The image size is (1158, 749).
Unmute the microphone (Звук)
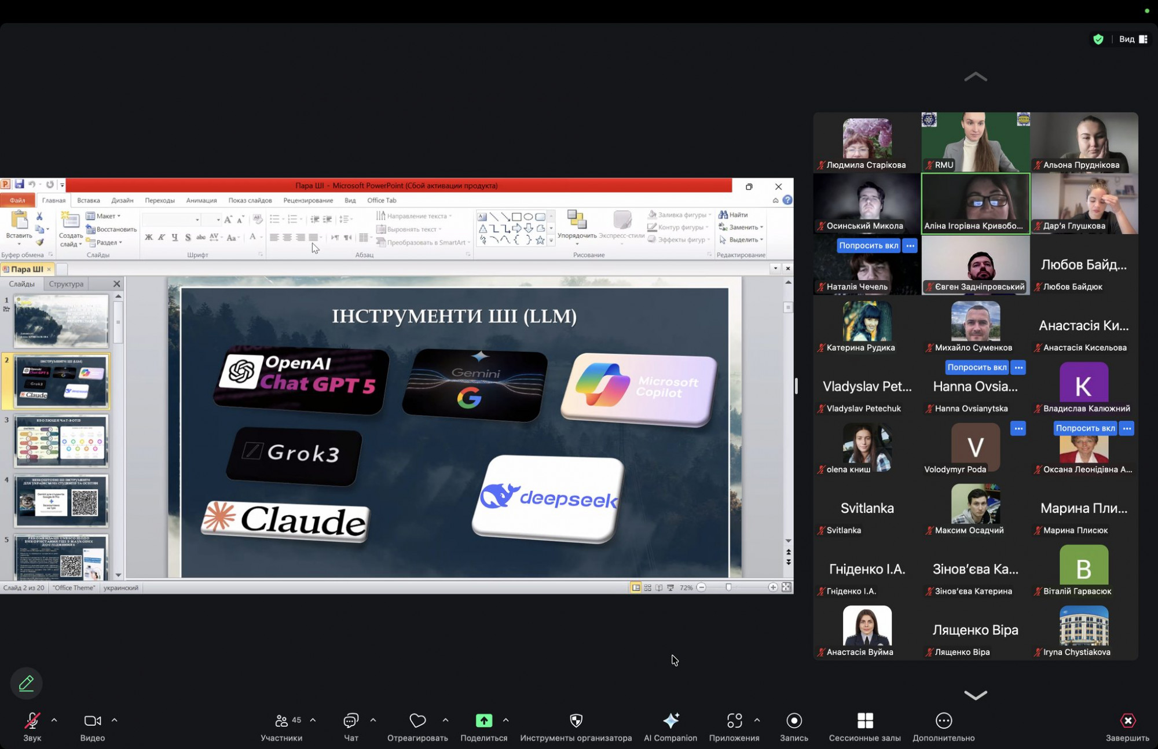click(x=32, y=721)
